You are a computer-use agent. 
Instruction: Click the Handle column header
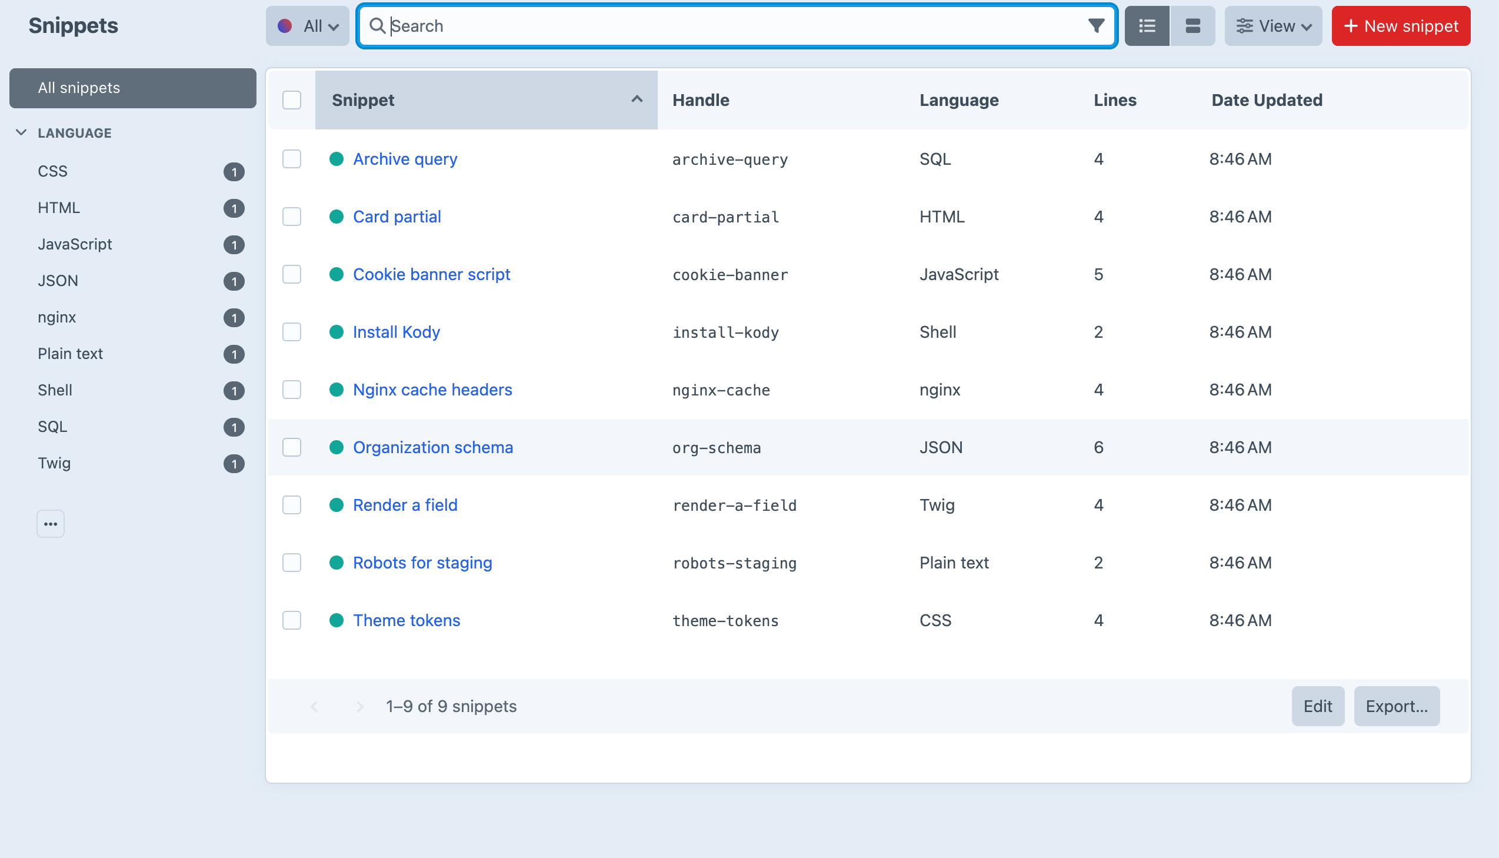(x=701, y=100)
